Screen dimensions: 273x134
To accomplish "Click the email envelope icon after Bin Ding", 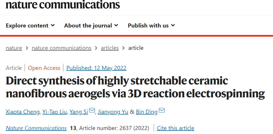I will coord(162,111).
